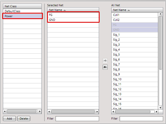Click the Delete button

click(x=24, y=118)
